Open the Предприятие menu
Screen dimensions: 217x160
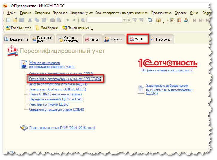point(161,13)
